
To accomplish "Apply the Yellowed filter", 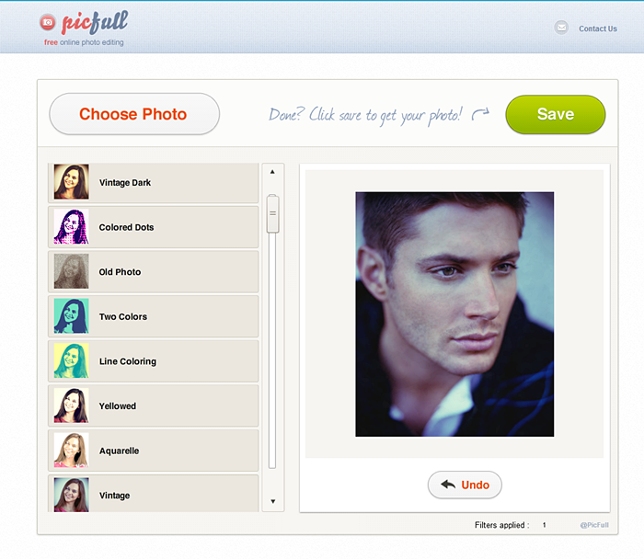I will coord(154,405).
